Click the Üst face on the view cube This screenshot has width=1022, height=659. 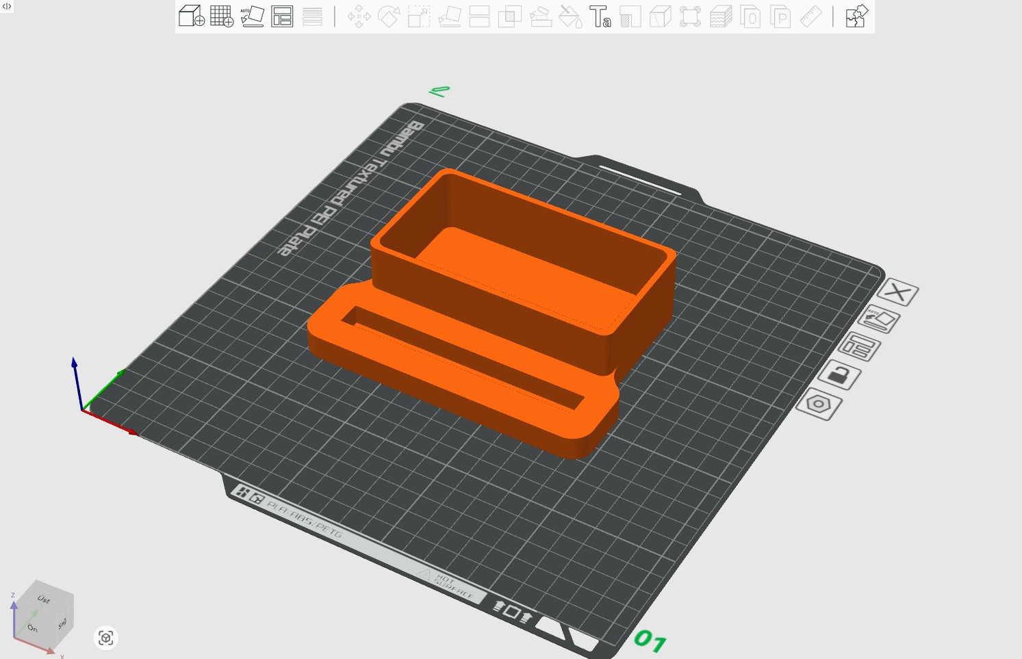pos(44,599)
